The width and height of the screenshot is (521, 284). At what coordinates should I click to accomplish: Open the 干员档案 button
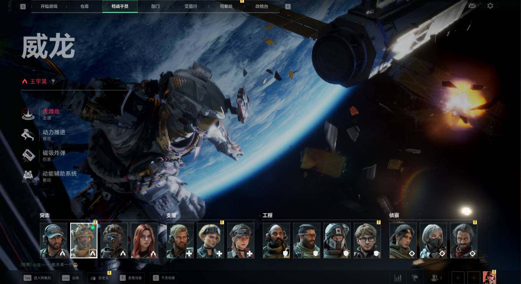(164, 278)
